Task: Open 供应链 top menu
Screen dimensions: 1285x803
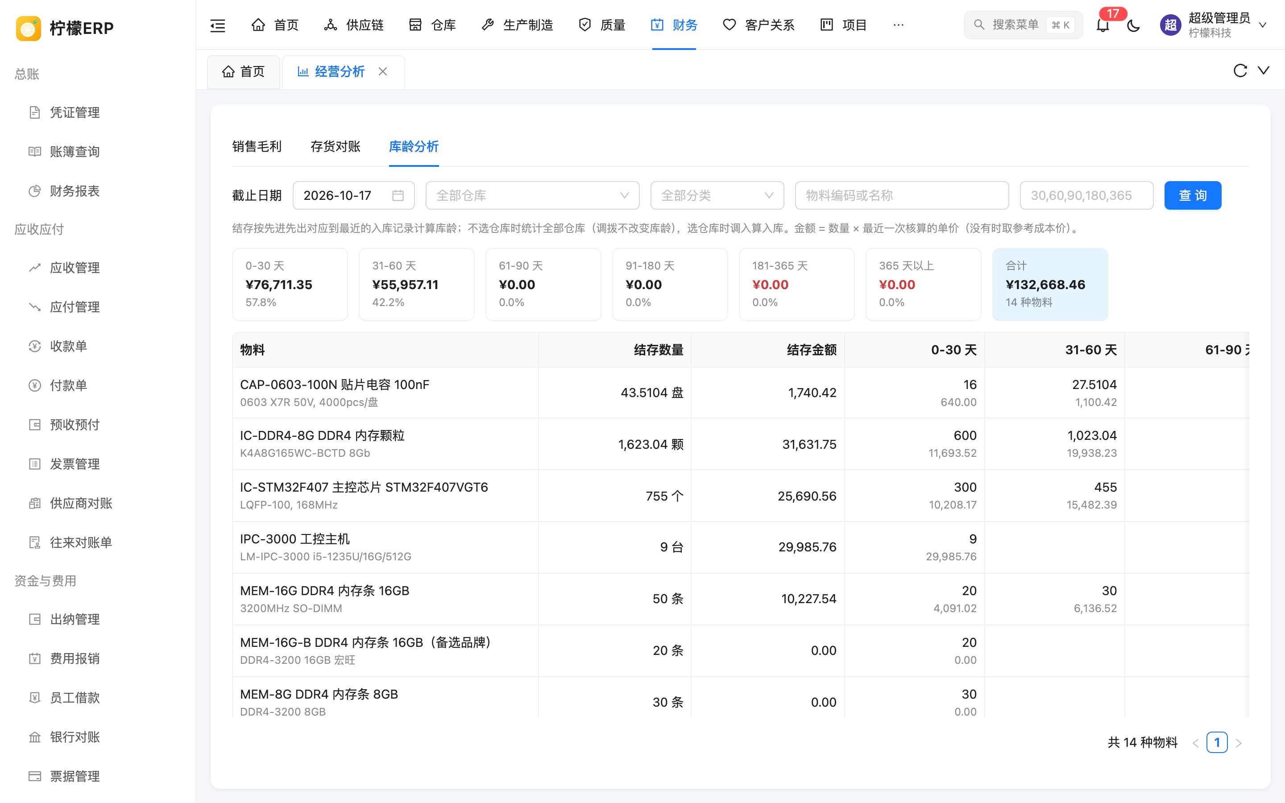Action: click(x=354, y=25)
